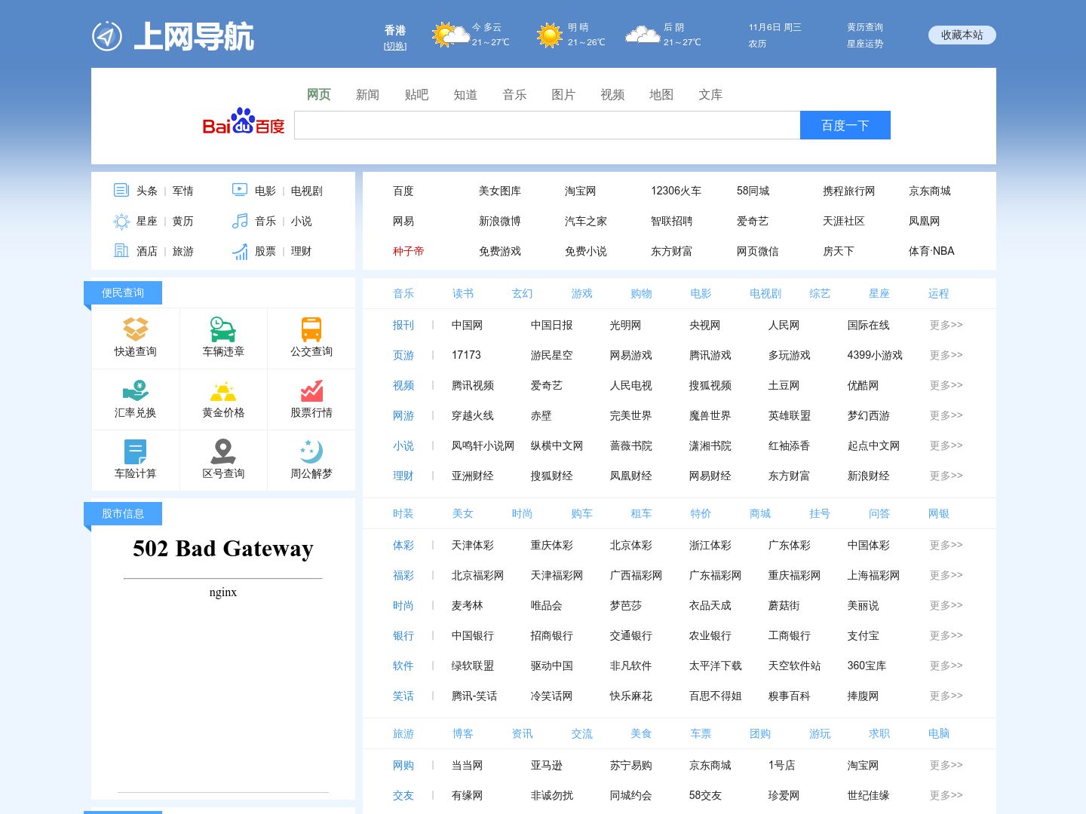Open the 黄历查询 link

pyautogui.click(x=865, y=27)
